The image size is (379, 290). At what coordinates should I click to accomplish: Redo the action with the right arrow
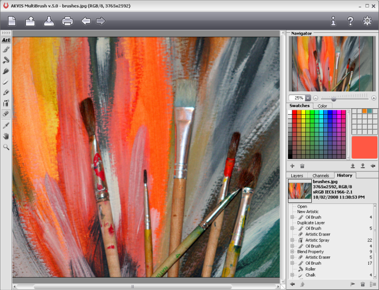pos(101,21)
